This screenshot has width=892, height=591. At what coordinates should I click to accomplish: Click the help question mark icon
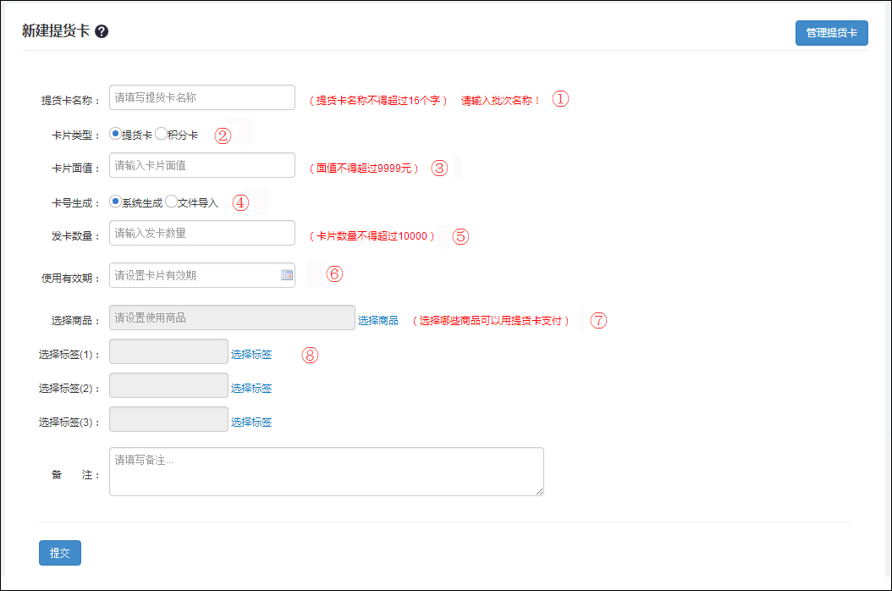[x=102, y=31]
